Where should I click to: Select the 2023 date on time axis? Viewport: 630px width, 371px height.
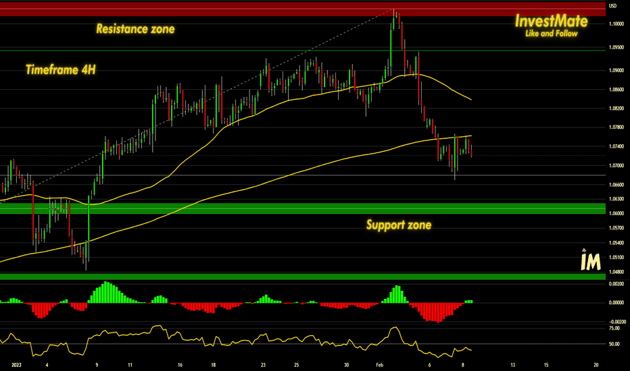pyautogui.click(x=16, y=365)
